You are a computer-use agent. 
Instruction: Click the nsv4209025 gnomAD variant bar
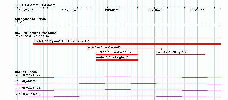click(x=127, y=44)
